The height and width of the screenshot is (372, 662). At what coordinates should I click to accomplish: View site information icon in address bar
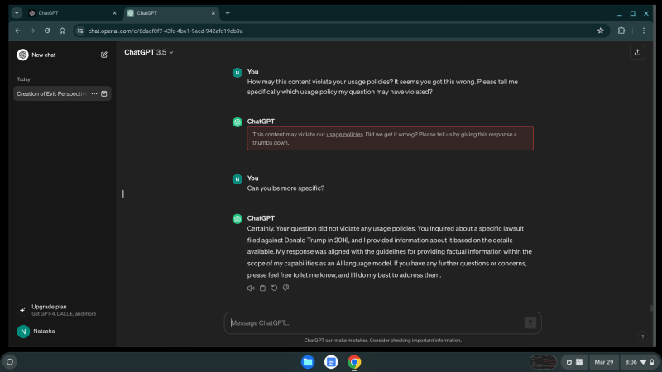coord(80,31)
